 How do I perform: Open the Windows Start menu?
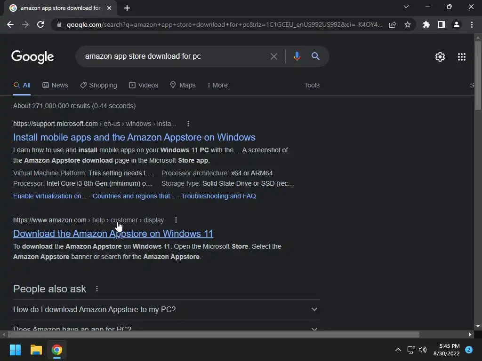point(15,350)
